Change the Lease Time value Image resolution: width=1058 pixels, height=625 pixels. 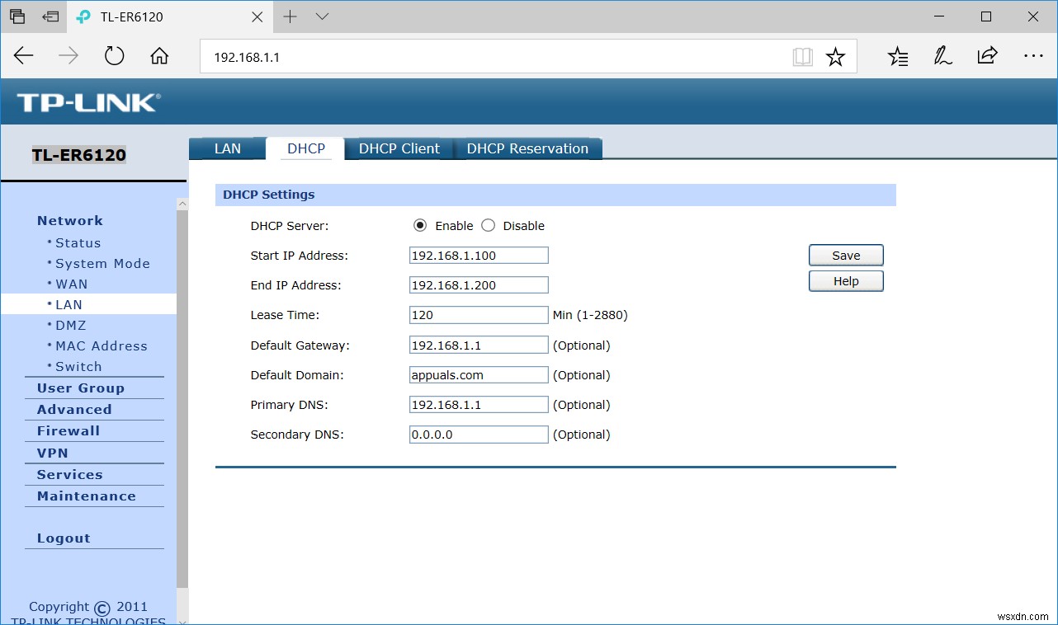[479, 315]
